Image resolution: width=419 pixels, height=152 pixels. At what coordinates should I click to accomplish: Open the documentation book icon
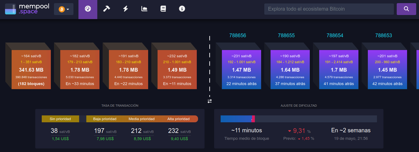(x=163, y=9)
